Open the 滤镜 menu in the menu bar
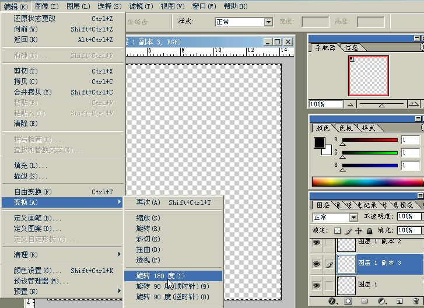Image resolution: width=424 pixels, height=308 pixels. point(140,6)
